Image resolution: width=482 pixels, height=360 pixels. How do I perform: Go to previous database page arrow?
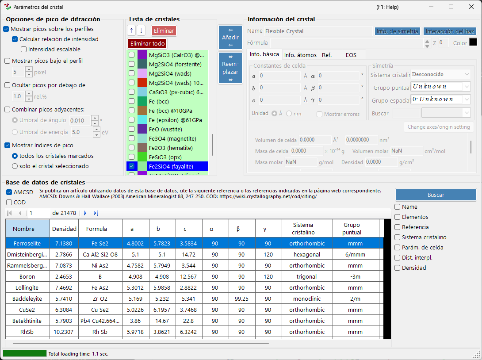point(20,213)
